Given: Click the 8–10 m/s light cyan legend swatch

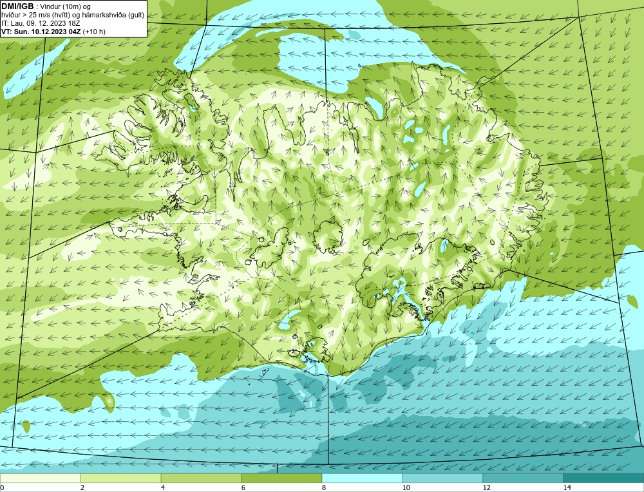Looking at the screenshot, I should point(362,478).
